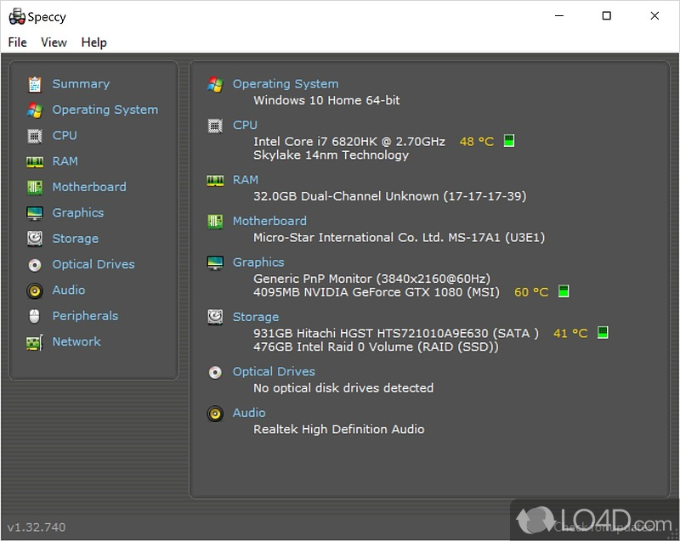680x541 pixels.
Task: Click 'Generic PnP Monitor (3840x2160@60Hz)' text
Action: pyautogui.click(x=371, y=278)
